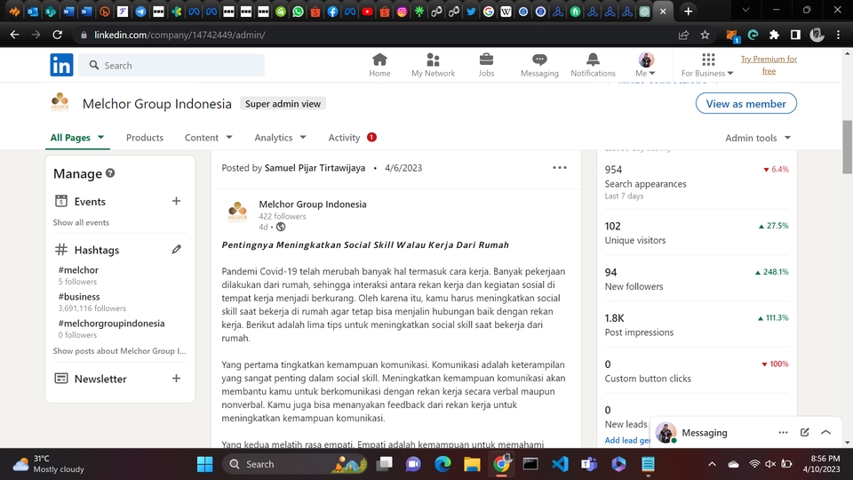The width and height of the screenshot is (853, 480).
Task: Go to Home in LinkedIn nav
Action: point(379,65)
